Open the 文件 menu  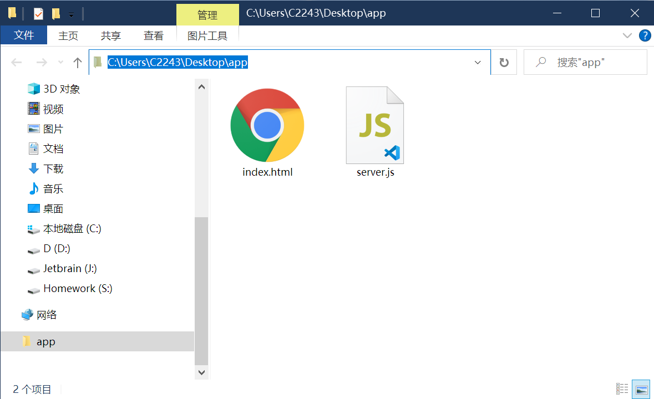coord(24,35)
